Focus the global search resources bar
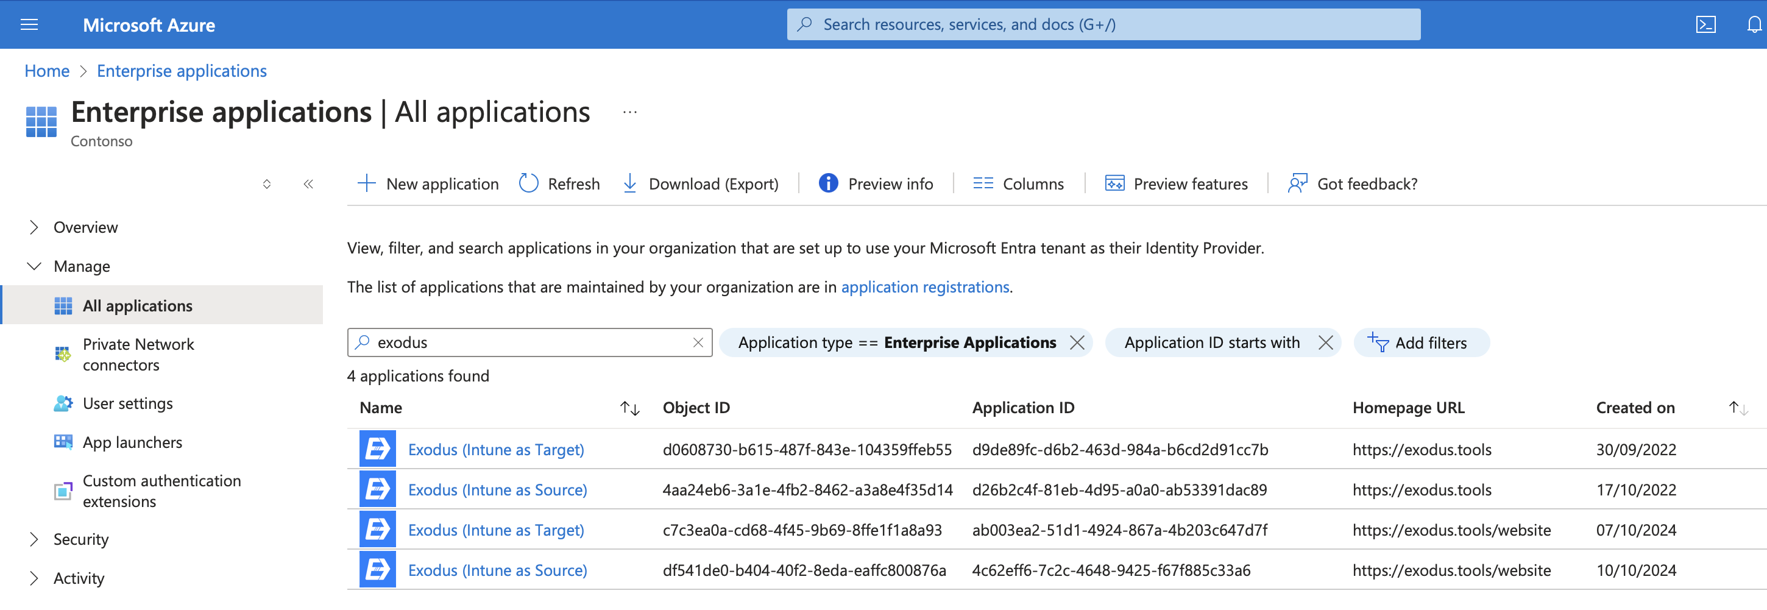1767x610 pixels. tap(1103, 25)
